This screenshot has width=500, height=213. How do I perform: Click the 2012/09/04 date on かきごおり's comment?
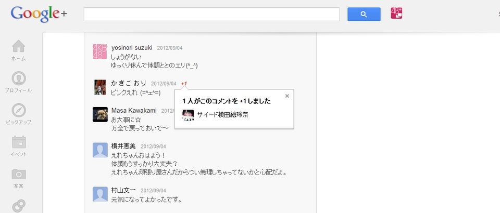(164, 84)
